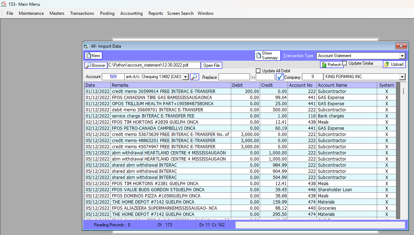
Task: Browse for a statement file
Action: (x=96, y=65)
